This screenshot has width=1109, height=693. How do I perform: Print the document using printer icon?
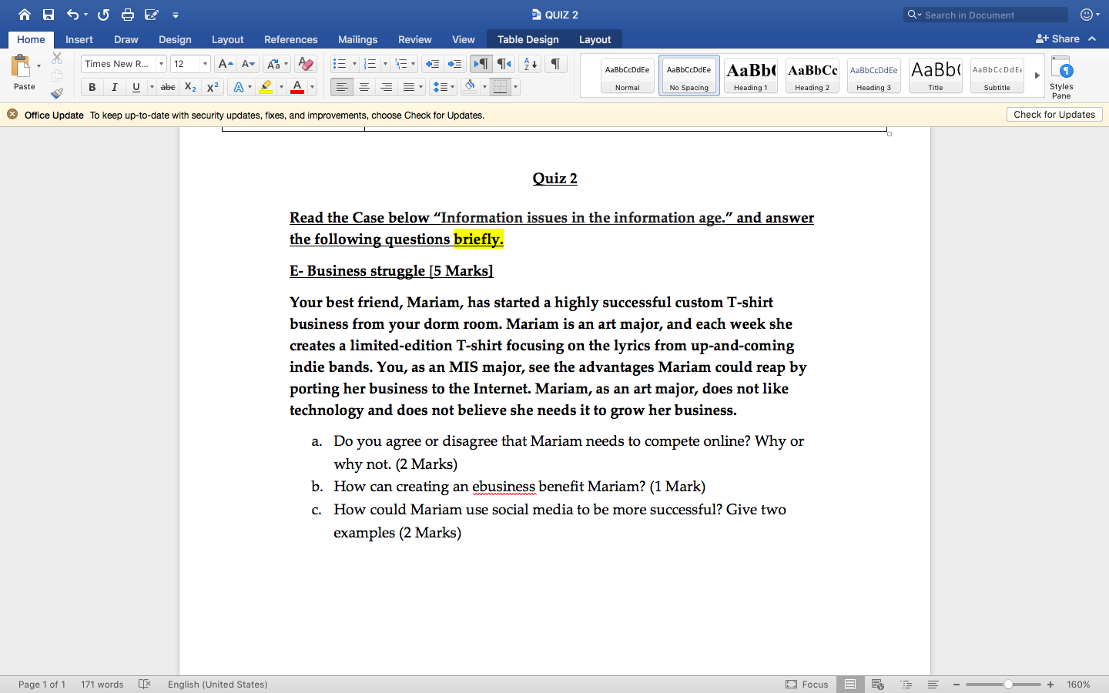click(x=128, y=15)
